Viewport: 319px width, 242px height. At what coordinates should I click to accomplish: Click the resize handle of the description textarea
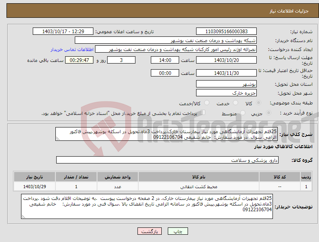[57, 139]
